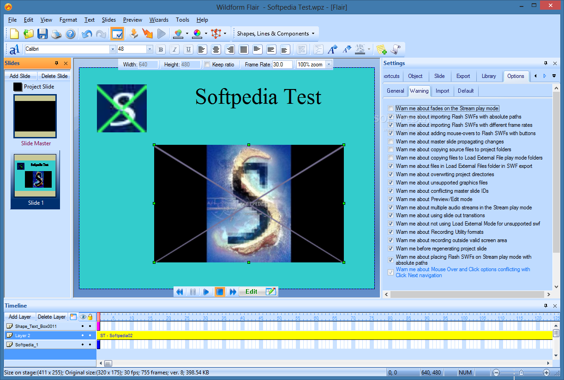Uncheck 'Warn me about unsupported graphics files'
This screenshot has width=564, height=380.
[391, 183]
